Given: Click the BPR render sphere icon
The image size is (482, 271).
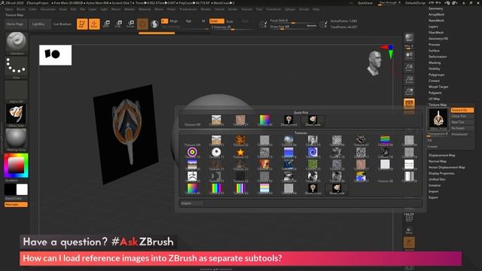Looking at the screenshot, I should (409, 38).
